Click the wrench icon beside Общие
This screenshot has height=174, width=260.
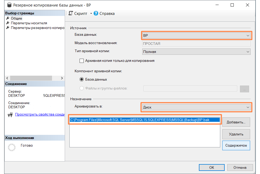pos(8,18)
